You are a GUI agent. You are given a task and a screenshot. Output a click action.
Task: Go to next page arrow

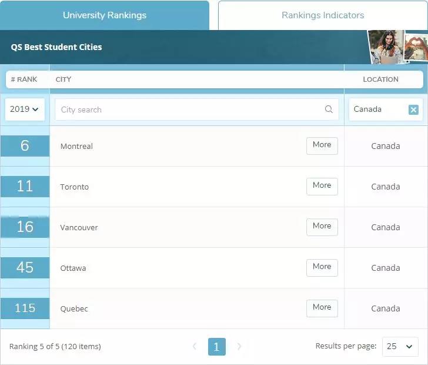tap(239, 346)
